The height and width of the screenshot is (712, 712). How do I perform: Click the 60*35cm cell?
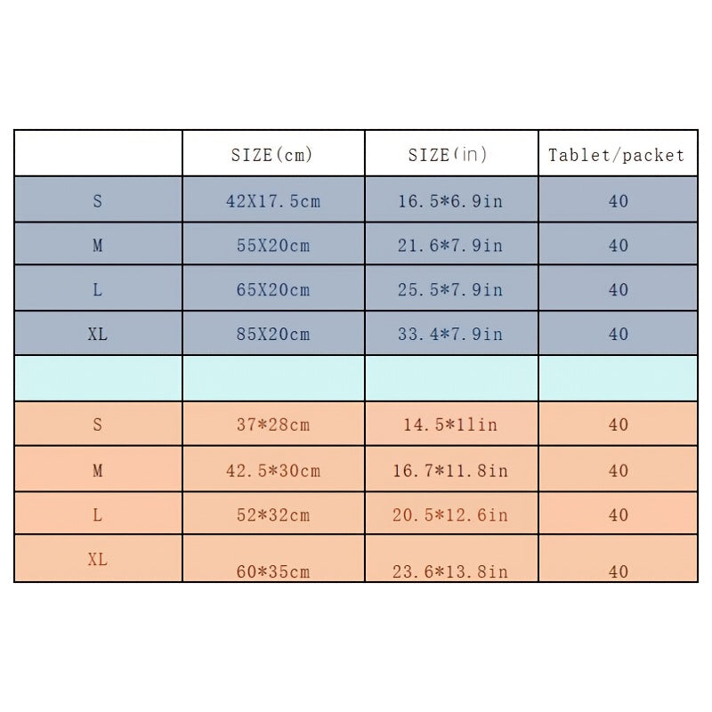tap(272, 571)
